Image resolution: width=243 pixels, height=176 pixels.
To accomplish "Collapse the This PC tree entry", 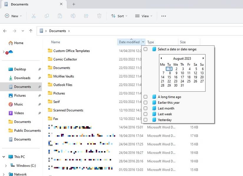I will coord(4,157).
